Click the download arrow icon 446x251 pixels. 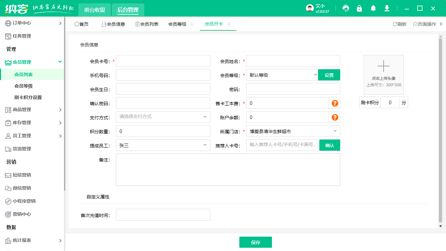387,8
